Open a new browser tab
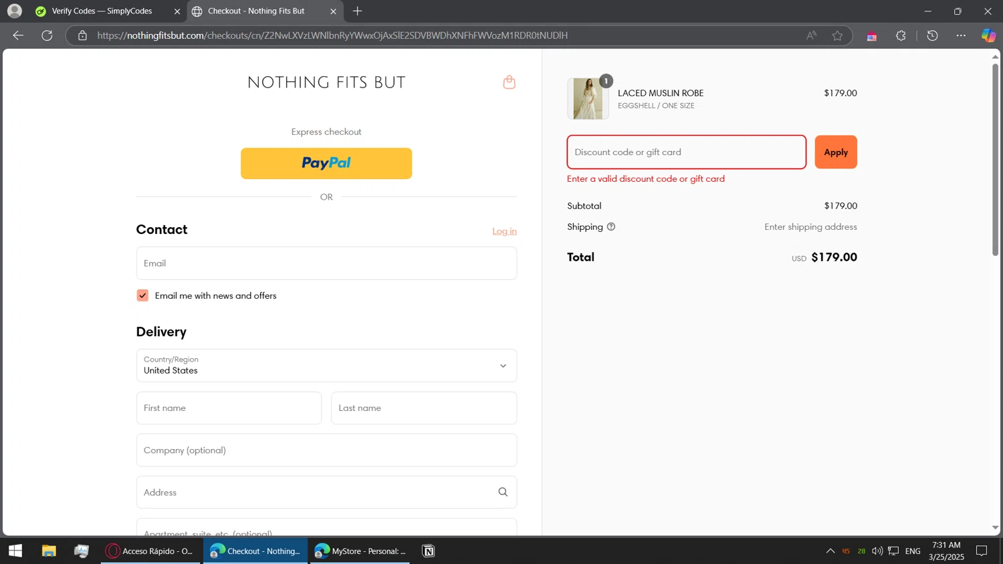Screen dimensions: 1003x564 [357, 11]
